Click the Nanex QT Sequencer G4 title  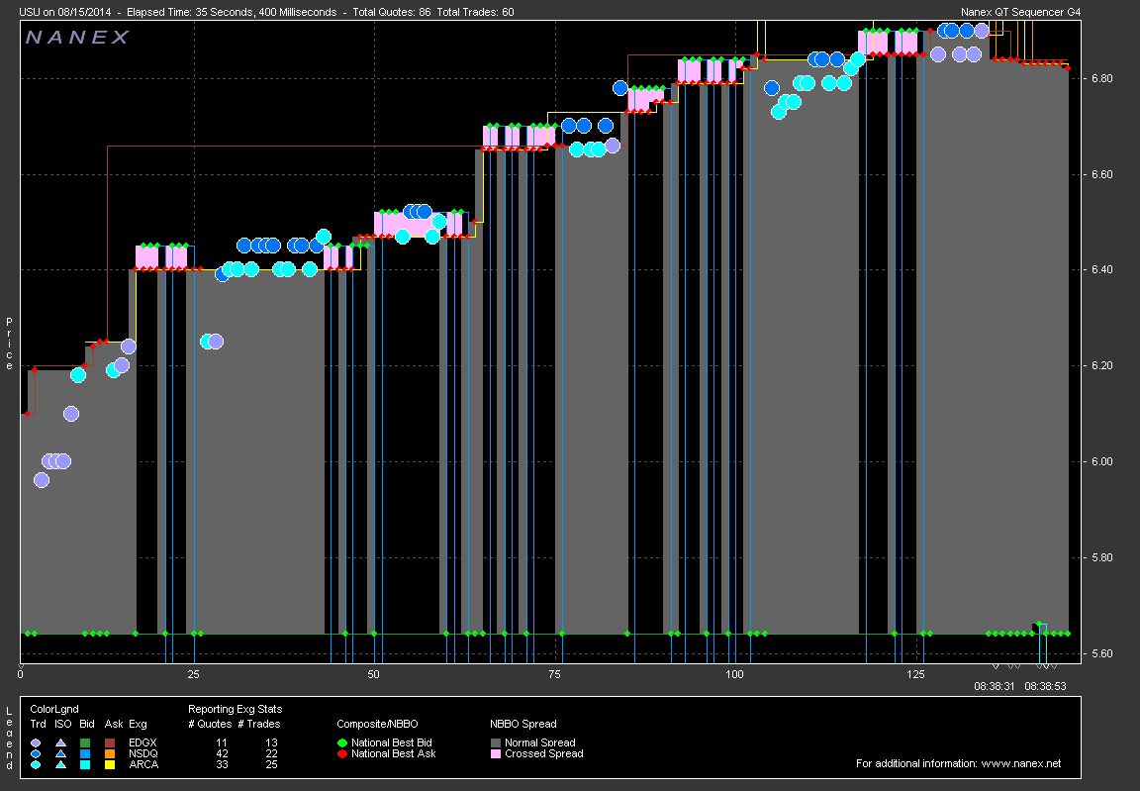[x=1021, y=12]
